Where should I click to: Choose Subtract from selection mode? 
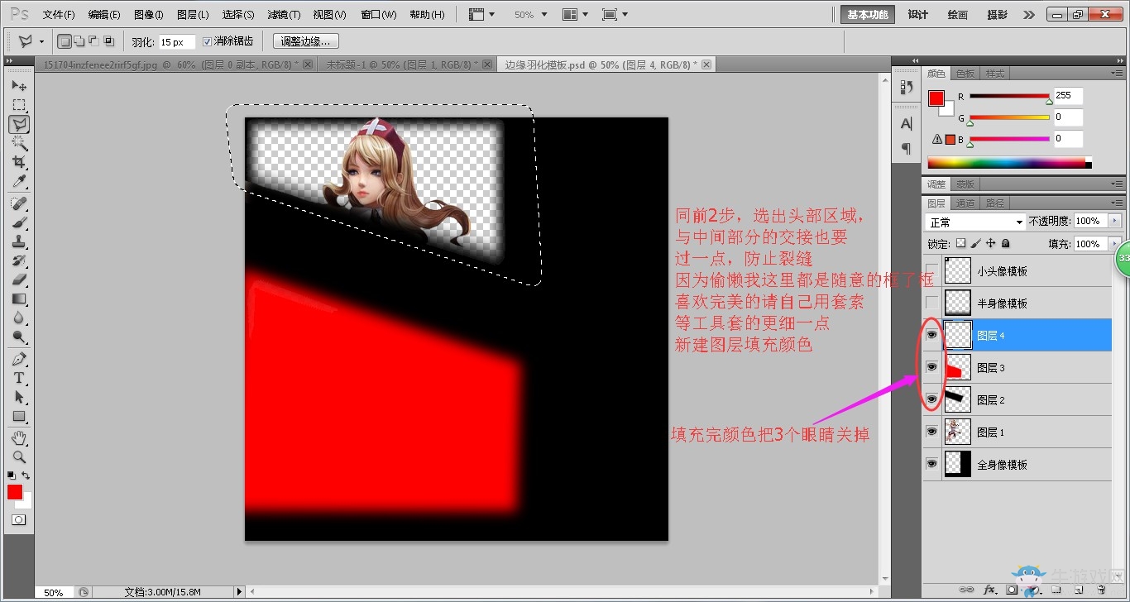pyautogui.click(x=93, y=41)
